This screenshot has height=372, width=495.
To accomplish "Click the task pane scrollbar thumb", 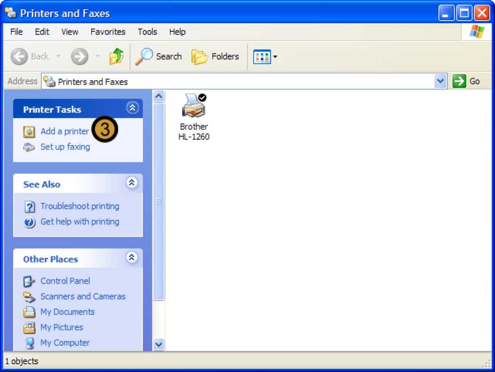I will 159,201.
